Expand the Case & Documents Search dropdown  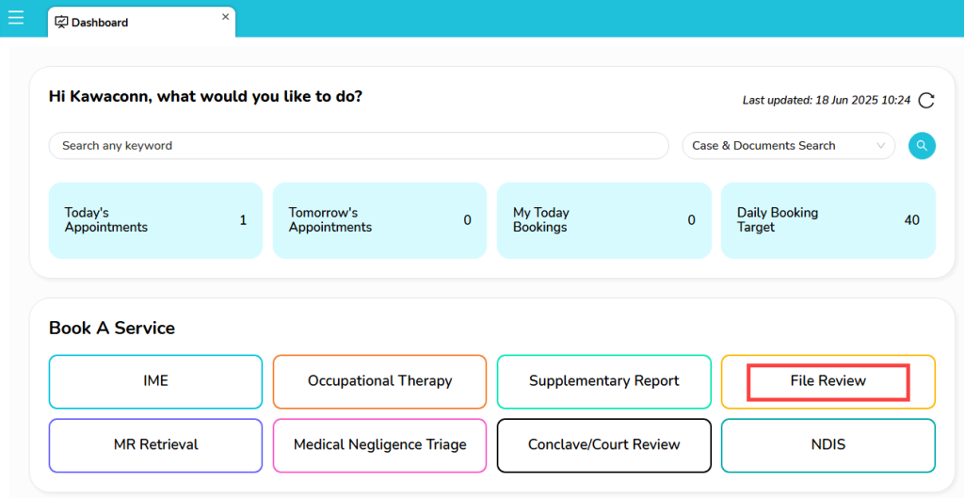click(788, 146)
